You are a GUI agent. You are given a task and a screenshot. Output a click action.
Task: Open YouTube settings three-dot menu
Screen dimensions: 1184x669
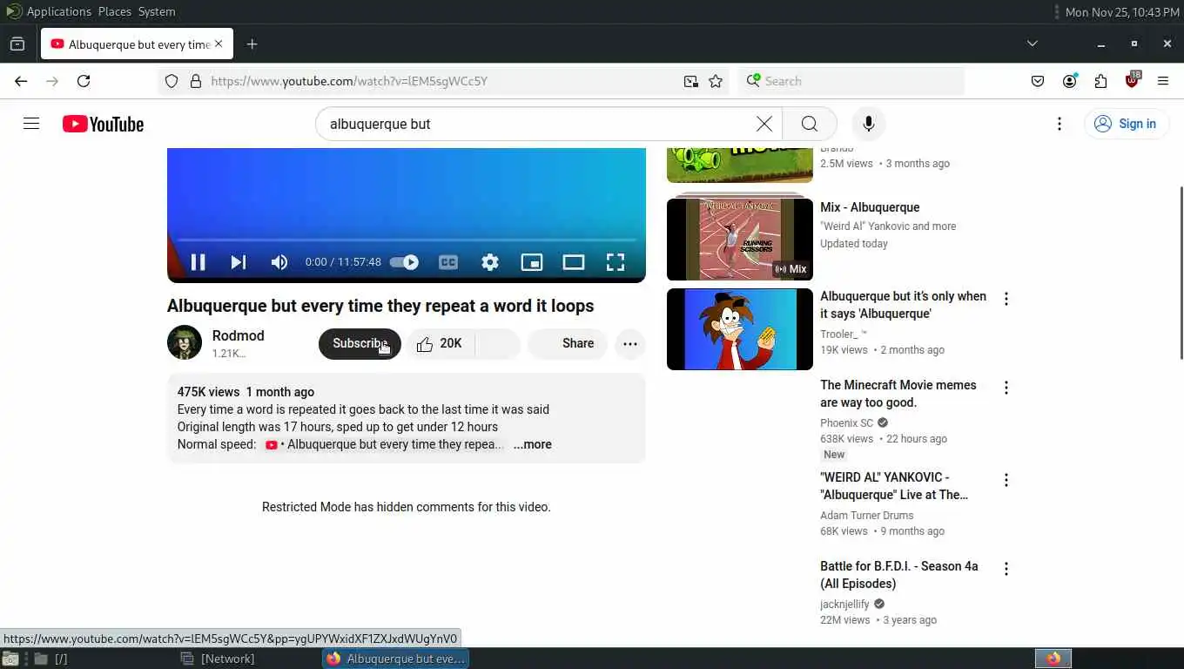click(x=1060, y=124)
